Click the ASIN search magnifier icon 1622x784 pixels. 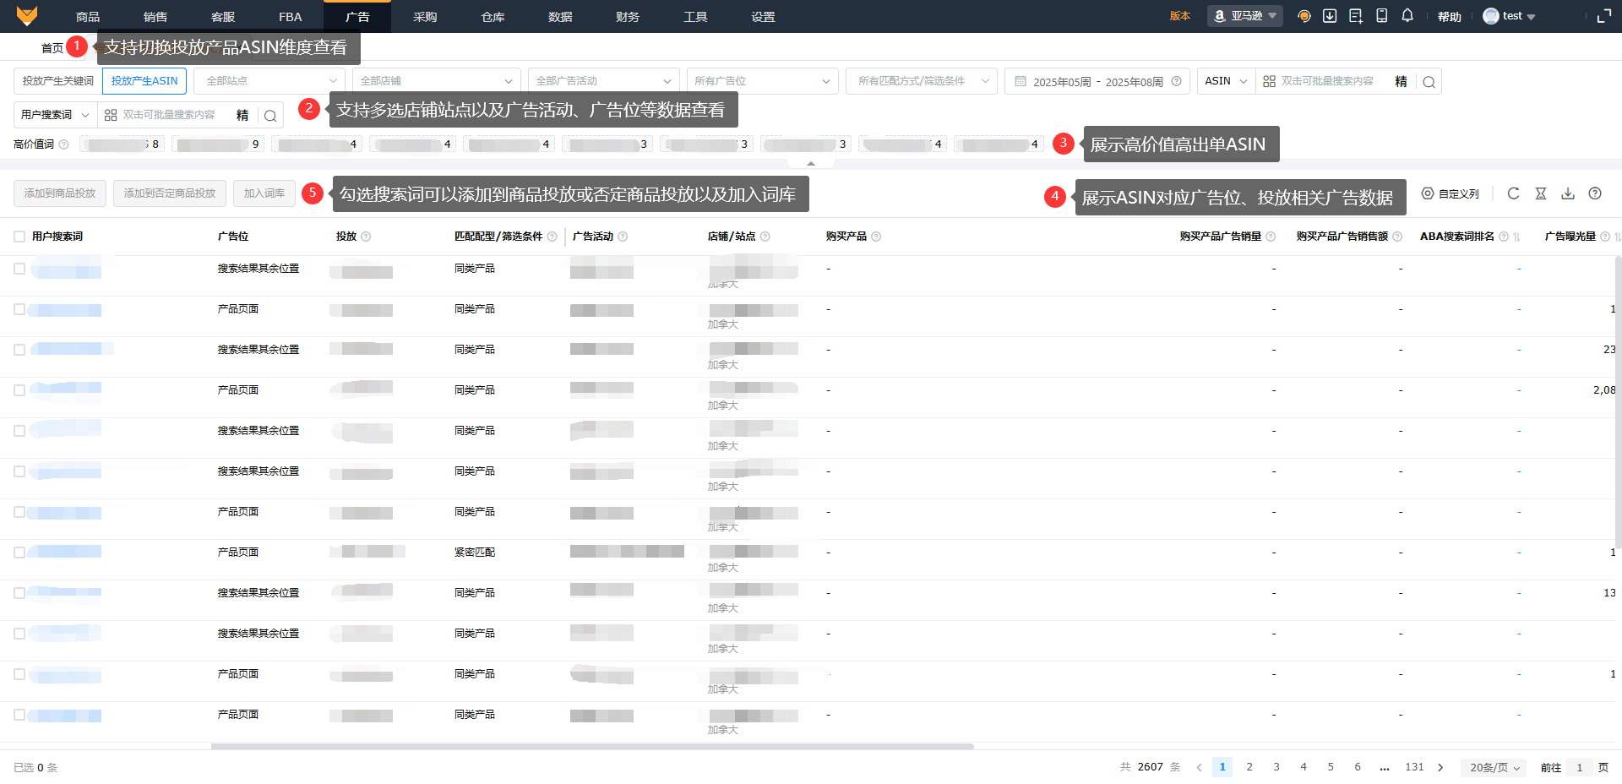pyautogui.click(x=1429, y=82)
